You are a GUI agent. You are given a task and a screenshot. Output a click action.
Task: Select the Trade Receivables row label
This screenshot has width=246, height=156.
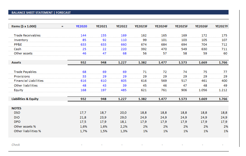(x=27, y=35)
